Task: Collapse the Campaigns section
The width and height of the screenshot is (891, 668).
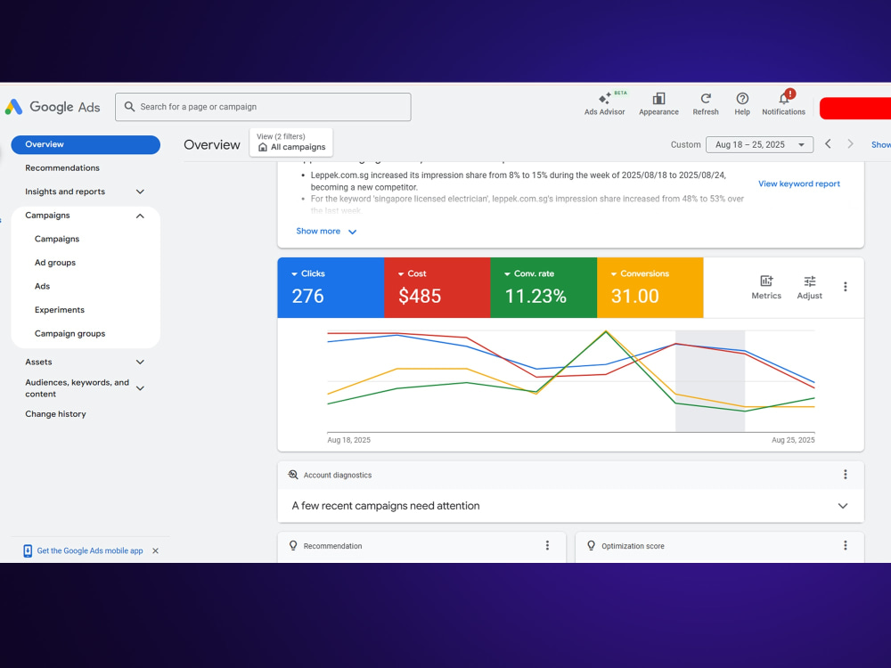Action: click(140, 216)
